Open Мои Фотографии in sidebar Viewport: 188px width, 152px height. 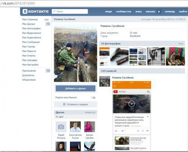coord(31,29)
